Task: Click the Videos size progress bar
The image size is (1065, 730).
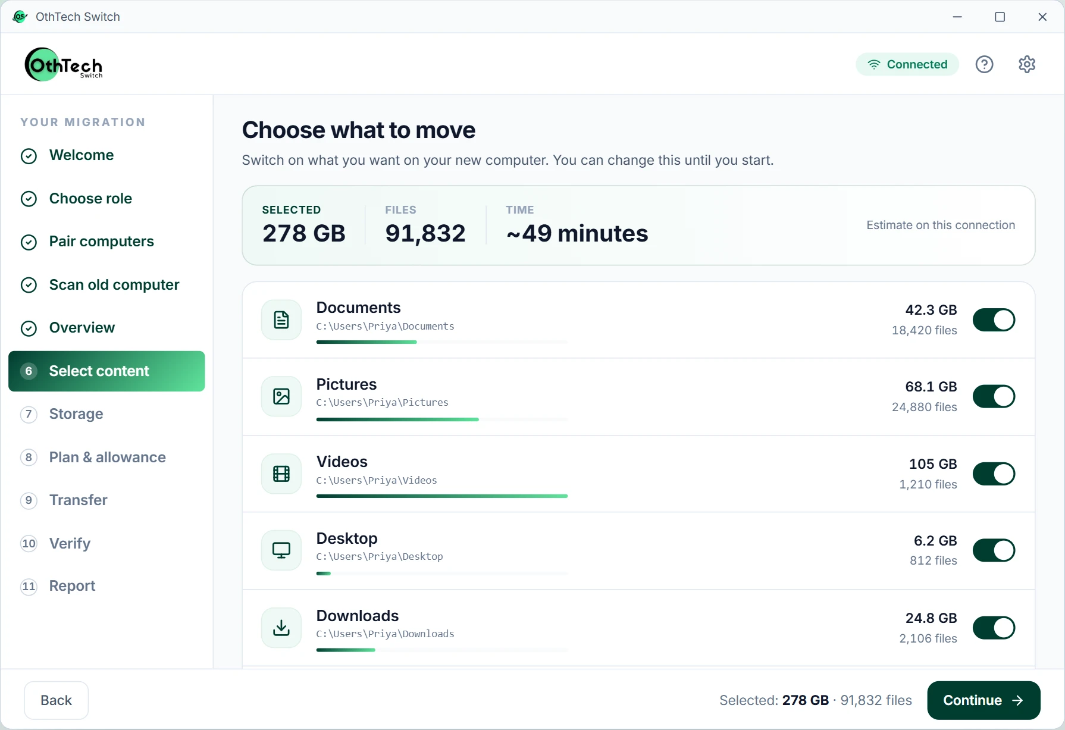Action: click(x=442, y=496)
